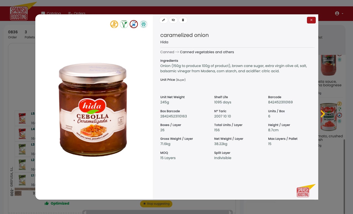Select the diced tomato can thumbnail

328,116
